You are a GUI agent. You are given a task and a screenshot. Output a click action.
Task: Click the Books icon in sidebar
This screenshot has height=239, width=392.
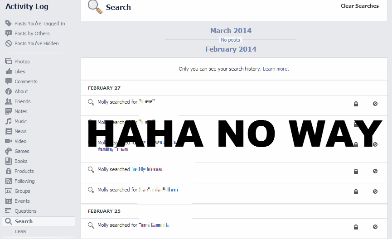point(9,161)
